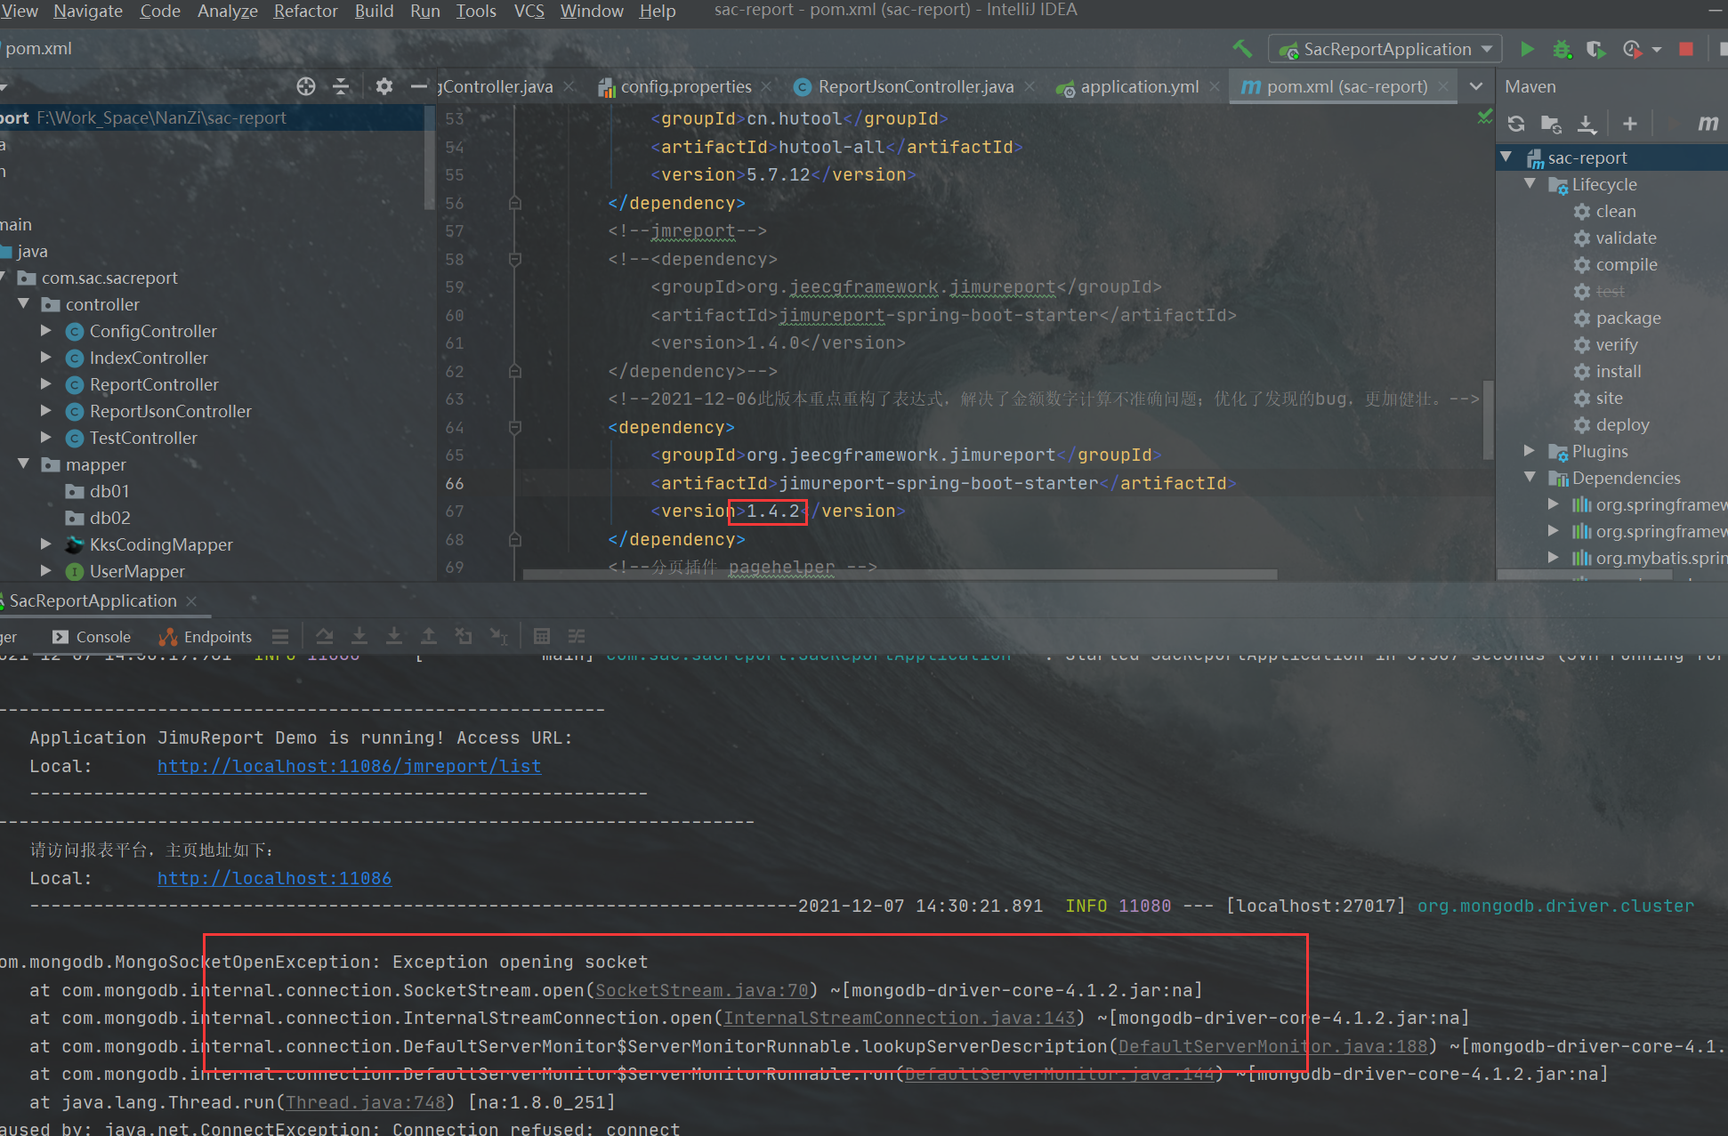Expand the Maven Plugins node
Screen dimensions: 1728x1136
click(1530, 451)
